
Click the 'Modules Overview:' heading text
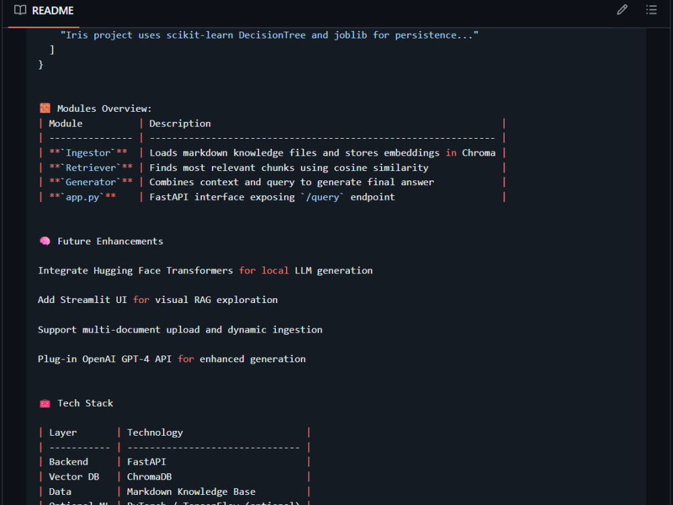pos(104,108)
